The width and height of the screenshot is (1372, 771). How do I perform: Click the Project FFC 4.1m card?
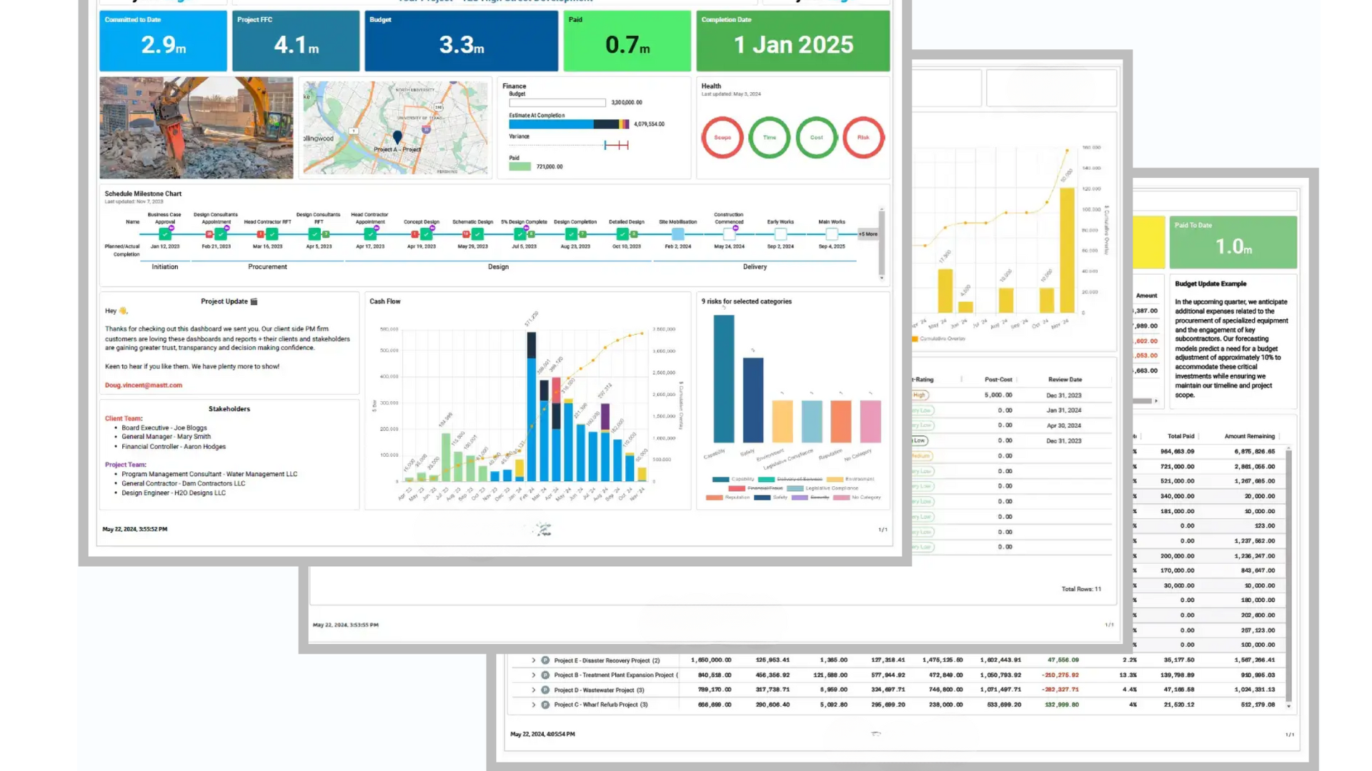coord(296,41)
